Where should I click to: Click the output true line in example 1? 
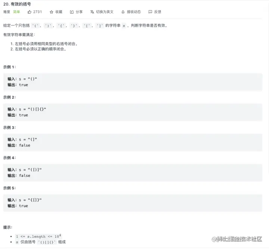tap(18, 85)
